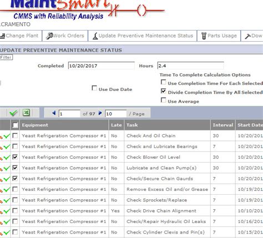Screen dimensions: 263x238
Task: Click the green checkmark update toolbar icon
Action: coord(13,113)
